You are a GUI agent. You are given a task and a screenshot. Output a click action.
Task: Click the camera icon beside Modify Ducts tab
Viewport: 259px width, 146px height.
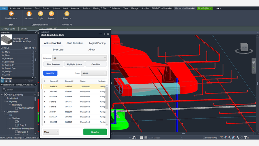click(x=218, y=8)
